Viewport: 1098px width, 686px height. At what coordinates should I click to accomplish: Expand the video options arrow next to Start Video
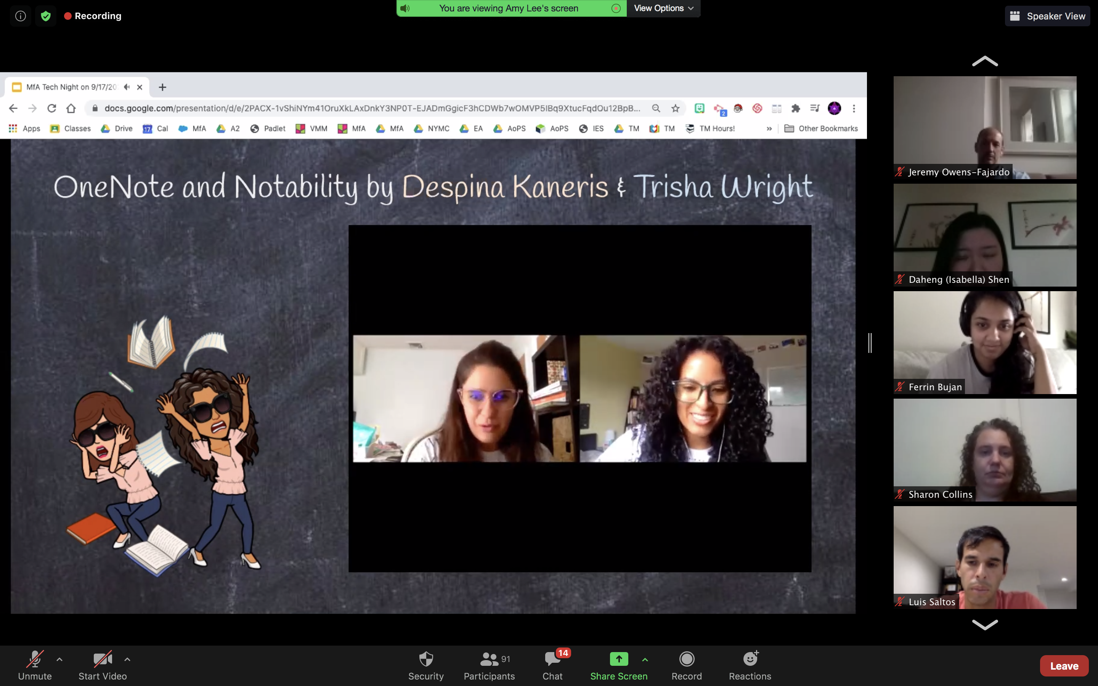[x=127, y=659]
